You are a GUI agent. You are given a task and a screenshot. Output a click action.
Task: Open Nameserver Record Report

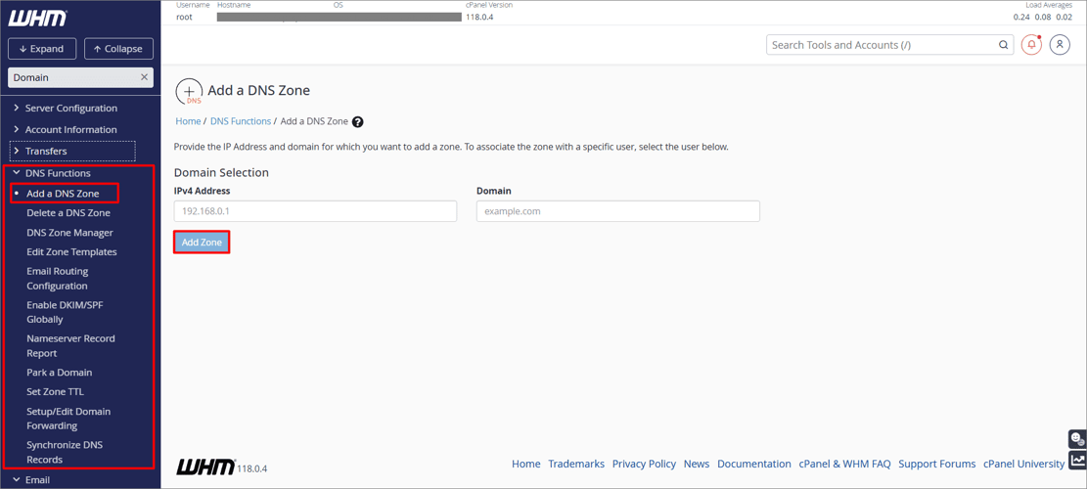coord(70,345)
